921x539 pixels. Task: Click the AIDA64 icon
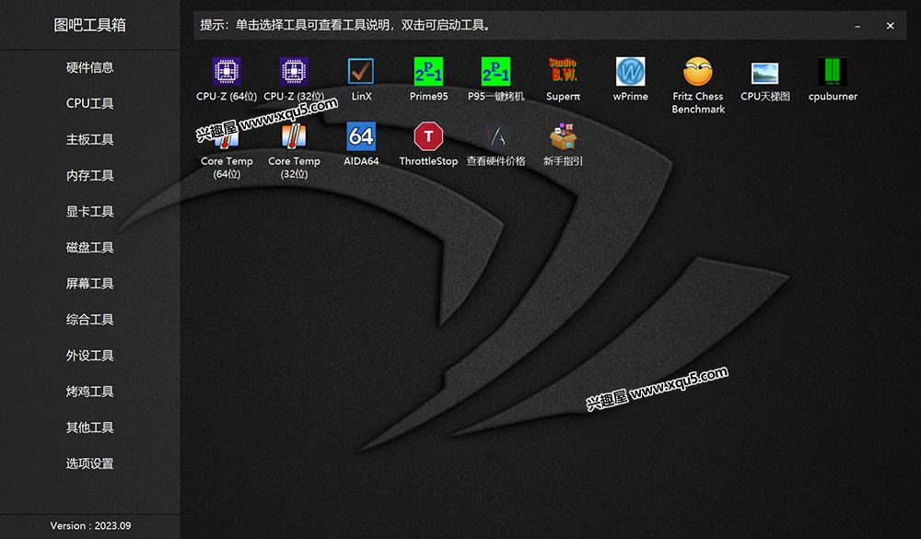coord(361,136)
